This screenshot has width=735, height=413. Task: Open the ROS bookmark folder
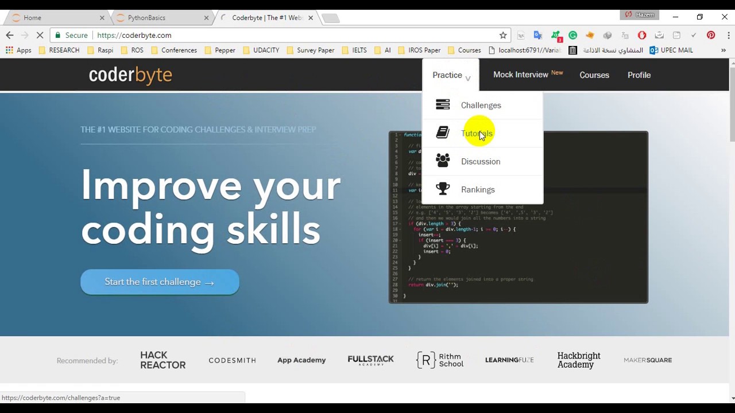[x=131, y=50]
